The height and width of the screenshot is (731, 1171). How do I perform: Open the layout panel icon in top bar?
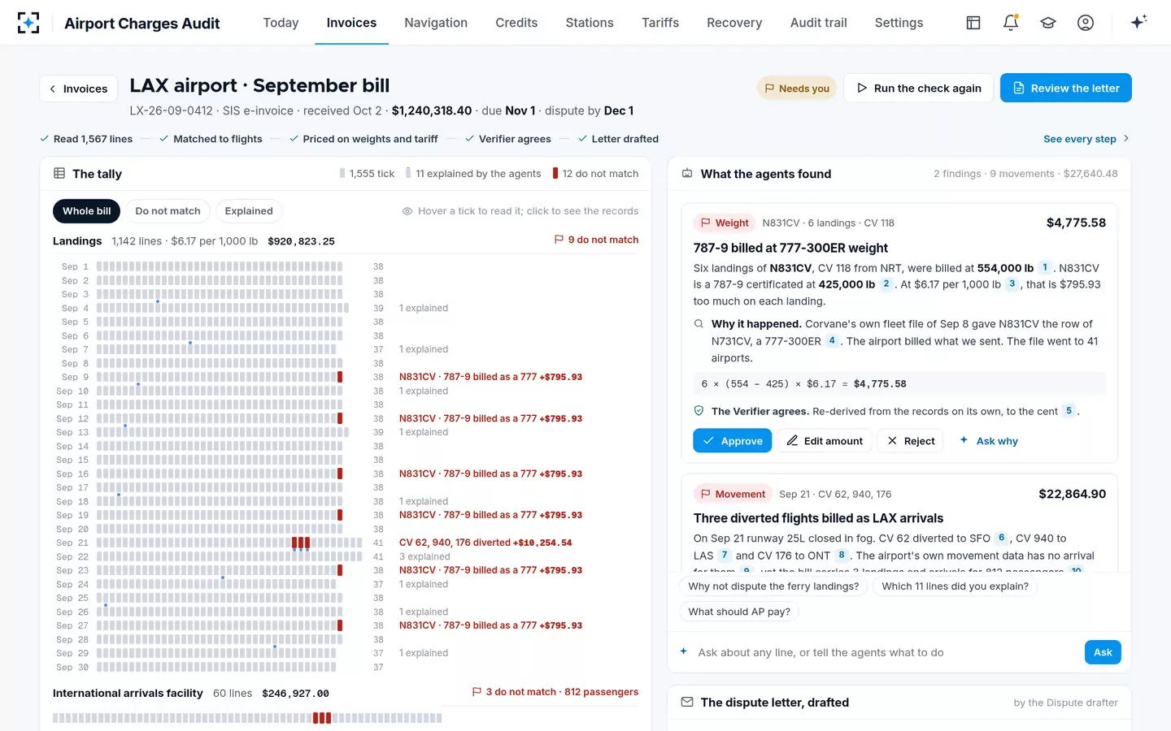(x=973, y=23)
